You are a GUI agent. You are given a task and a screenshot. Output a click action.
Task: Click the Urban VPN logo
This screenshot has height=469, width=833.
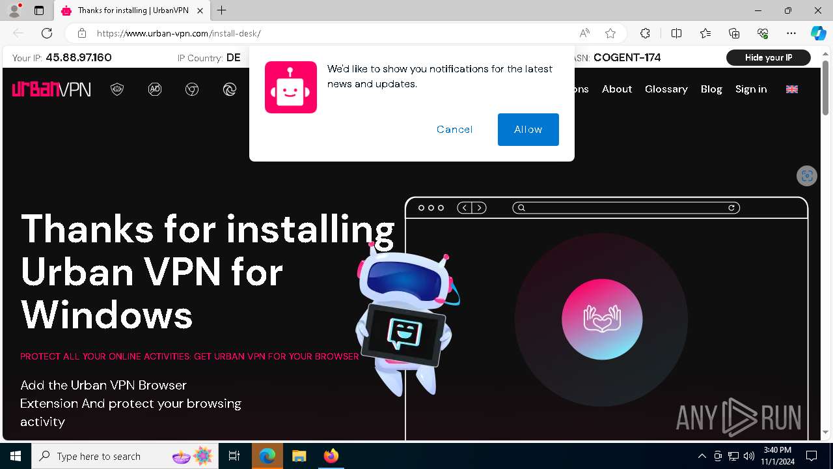tap(51, 89)
